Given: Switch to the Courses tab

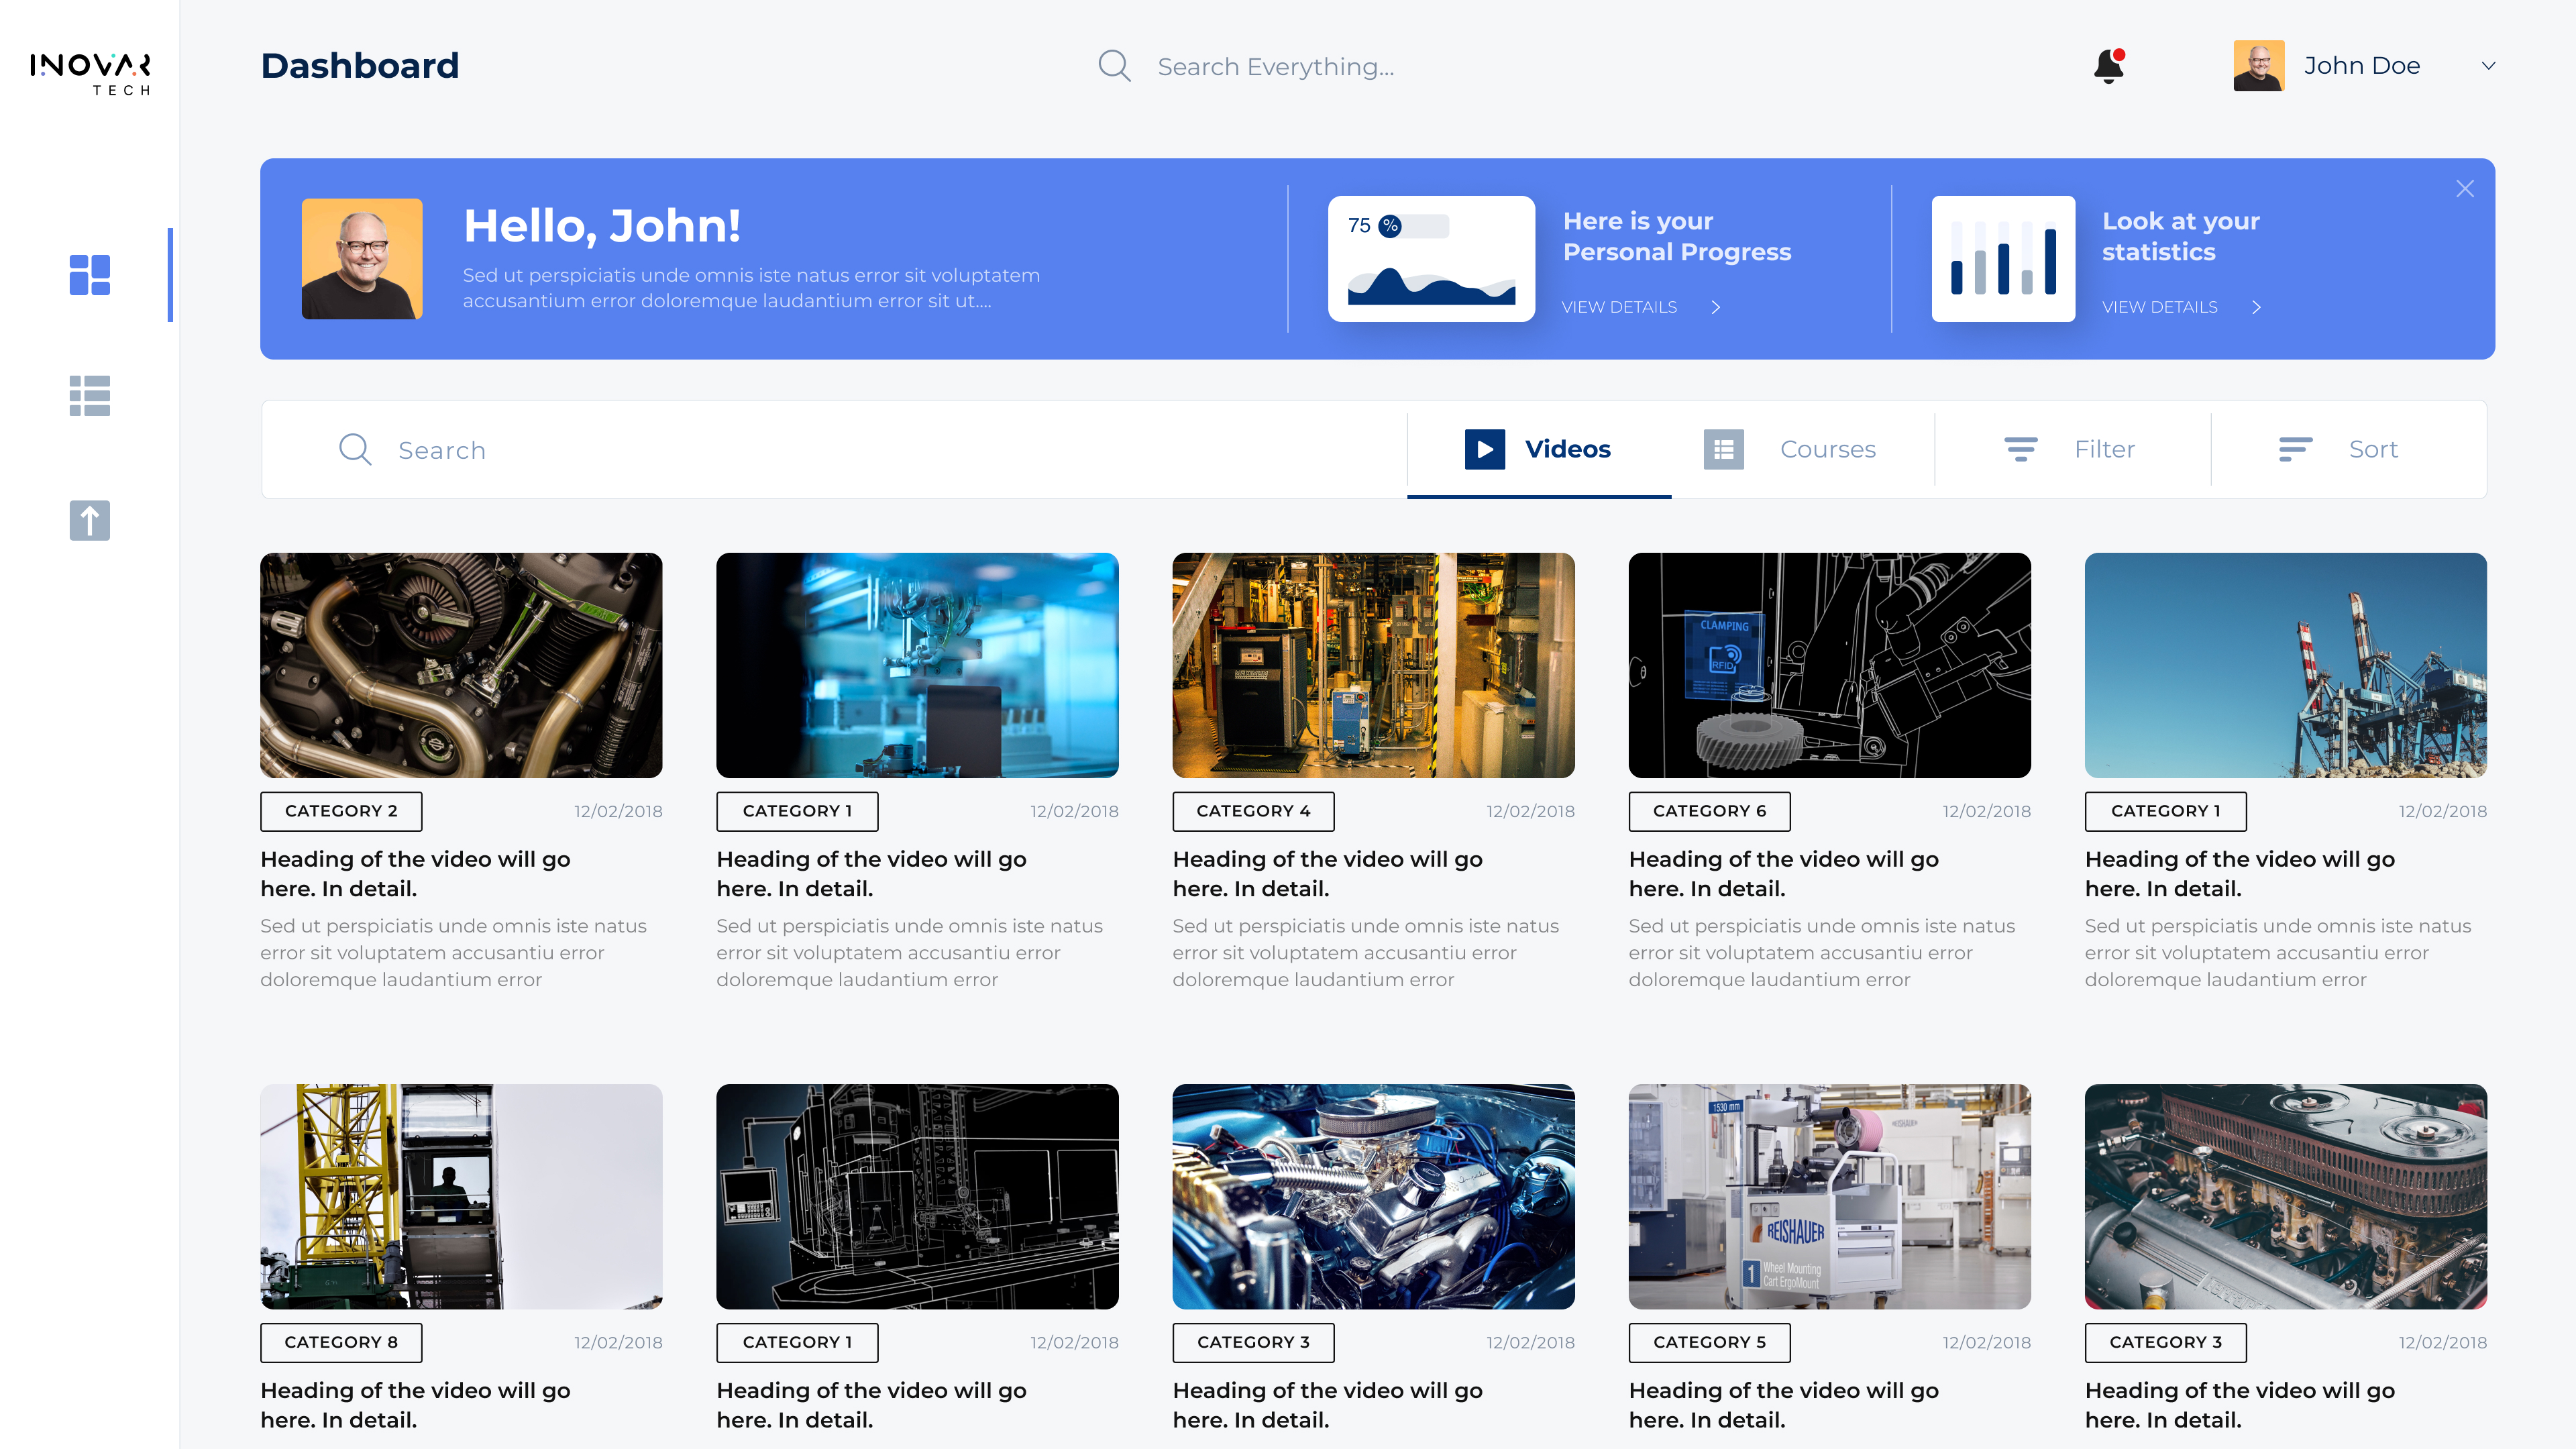Looking at the screenshot, I should tap(1790, 449).
